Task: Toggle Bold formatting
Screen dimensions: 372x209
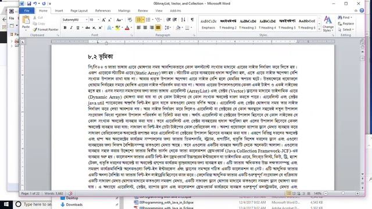Action: click(x=65, y=28)
